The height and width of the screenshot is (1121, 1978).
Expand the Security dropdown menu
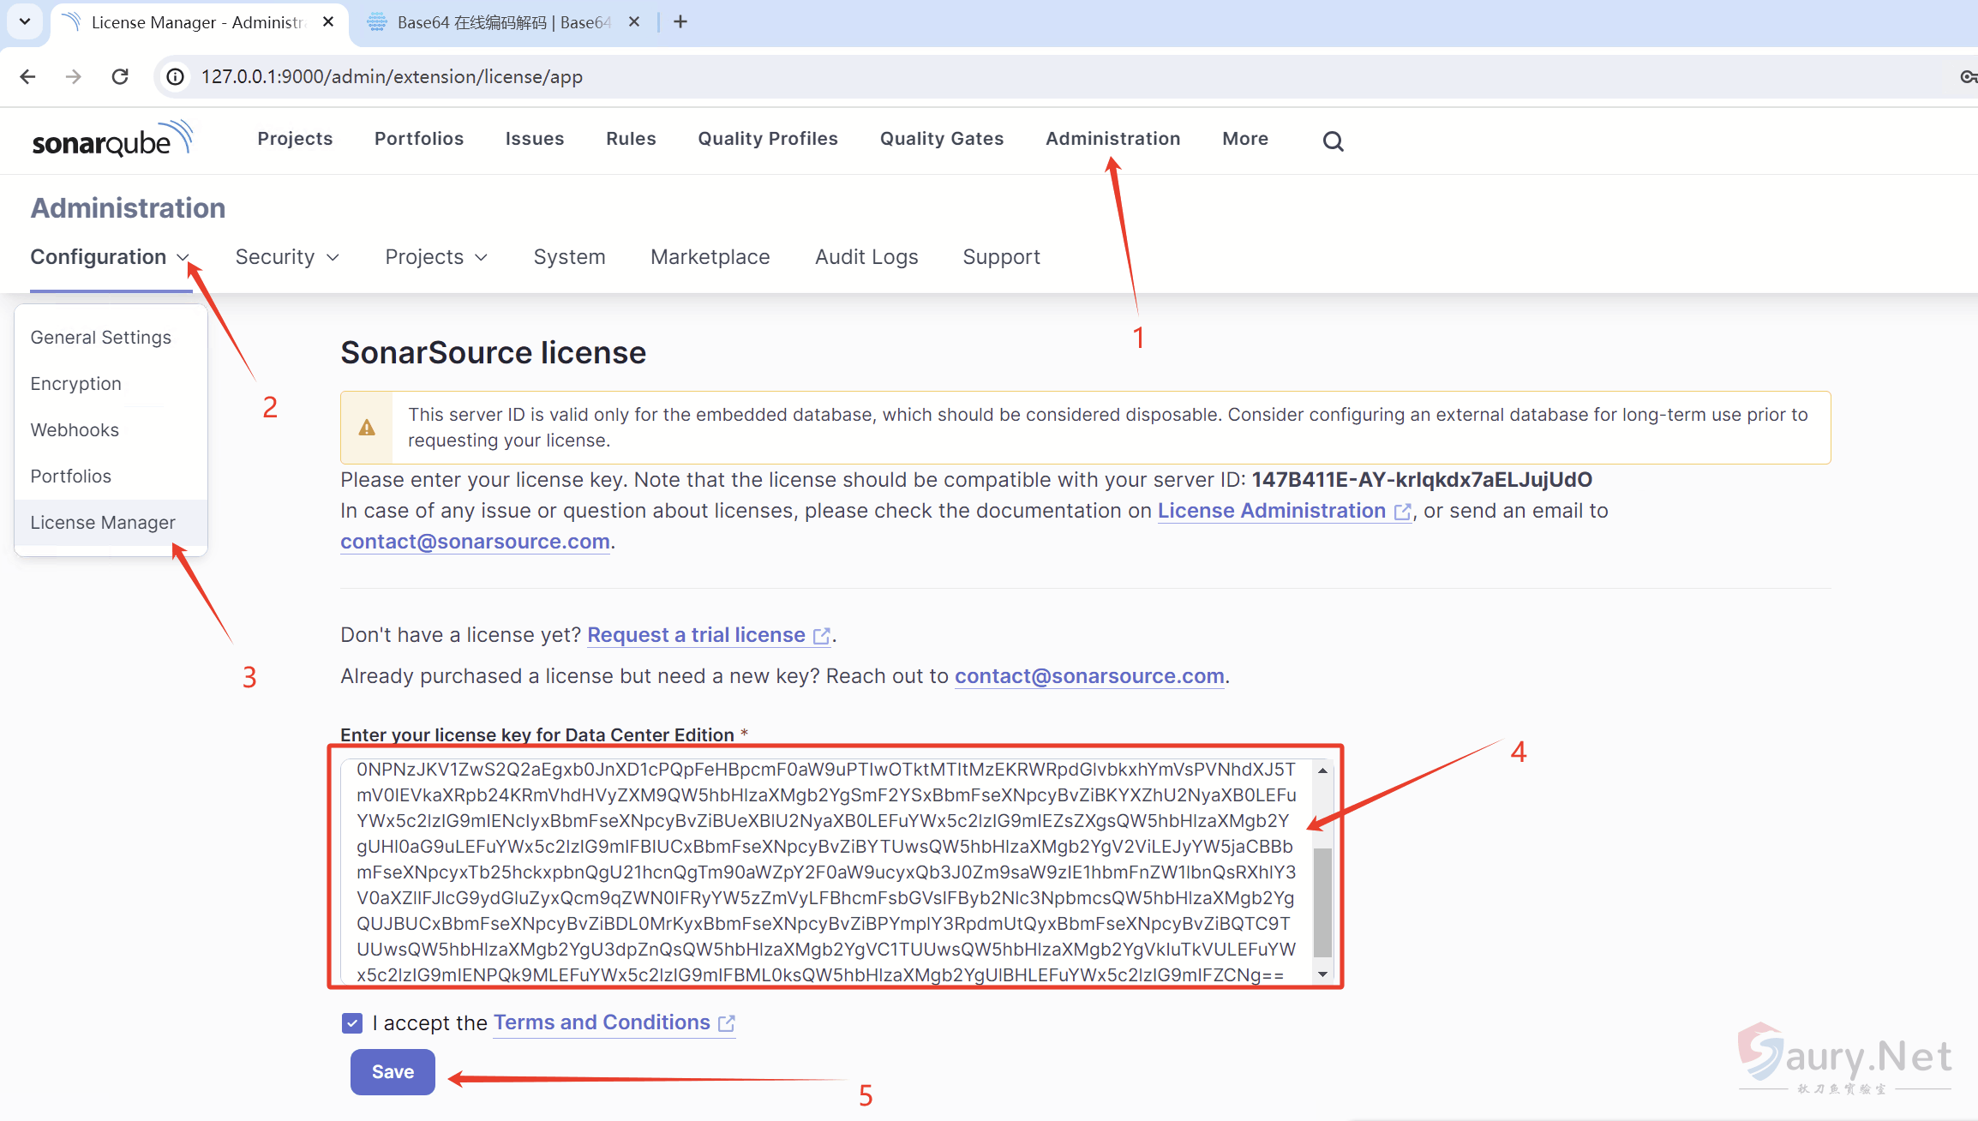287,257
